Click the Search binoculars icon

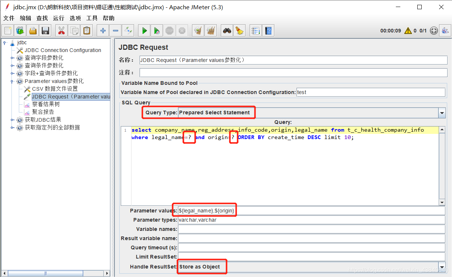[x=227, y=31]
